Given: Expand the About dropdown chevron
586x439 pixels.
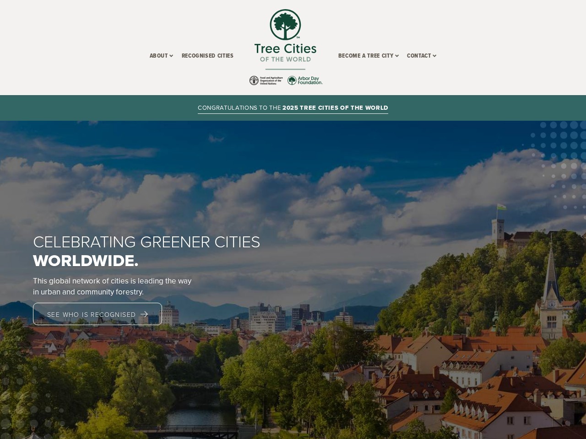Looking at the screenshot, I should (171, 56).
